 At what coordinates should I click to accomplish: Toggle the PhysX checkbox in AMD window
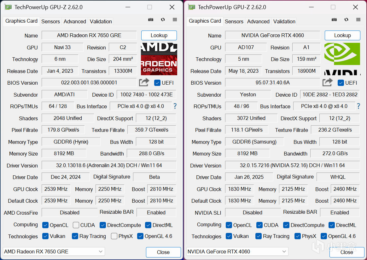pos(114,236)
